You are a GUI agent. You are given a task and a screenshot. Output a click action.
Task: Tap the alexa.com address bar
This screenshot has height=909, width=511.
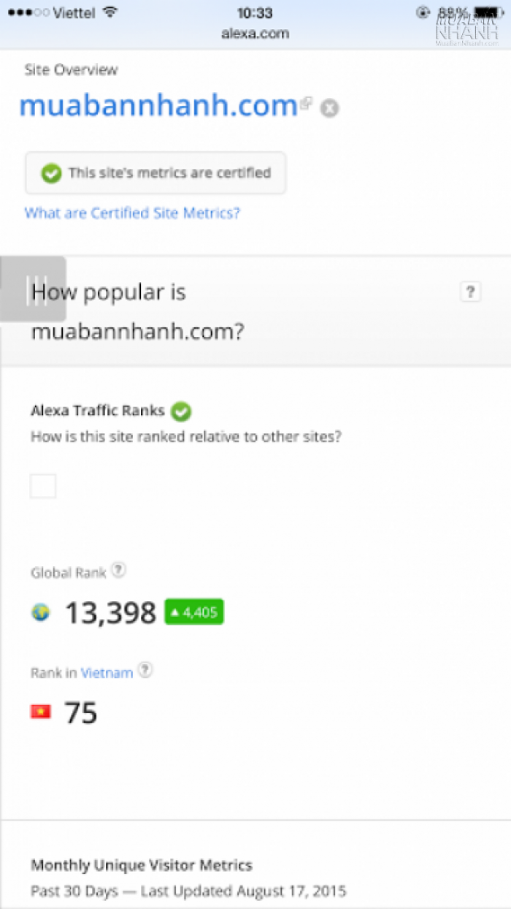point(255,34)
